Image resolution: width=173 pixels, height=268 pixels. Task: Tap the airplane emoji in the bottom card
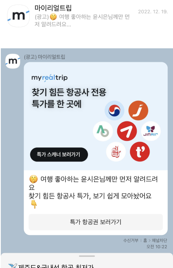tap(12, 266)
